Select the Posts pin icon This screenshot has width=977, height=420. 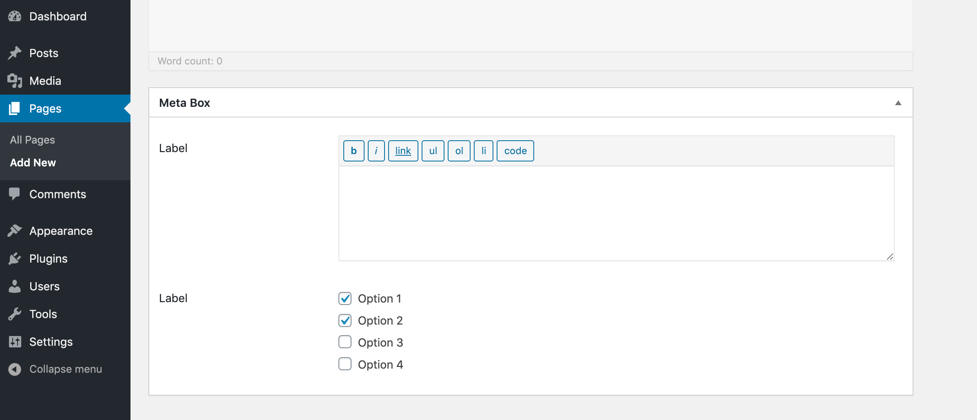(x=15, y=53)
